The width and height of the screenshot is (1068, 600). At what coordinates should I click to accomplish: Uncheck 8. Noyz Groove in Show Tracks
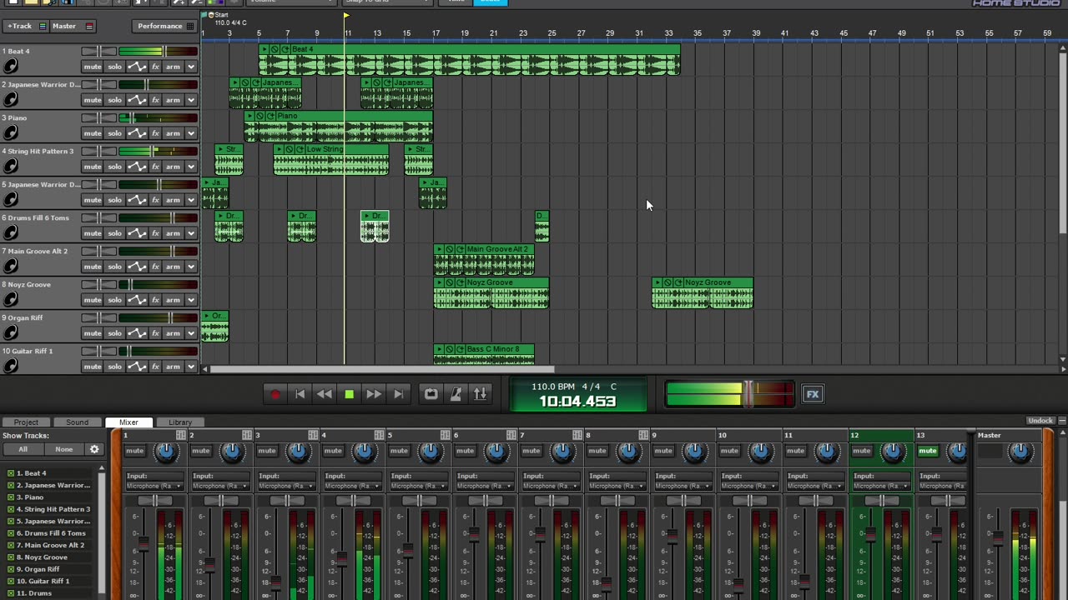pos(11,557)
